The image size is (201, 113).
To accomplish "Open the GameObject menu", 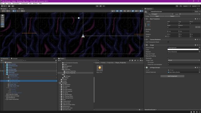I will [16, 3].
